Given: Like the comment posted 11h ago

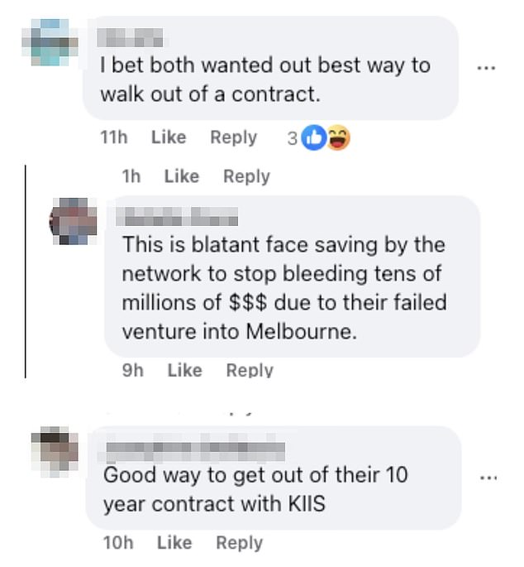Looking at the screenshot, I should [169, 137].
